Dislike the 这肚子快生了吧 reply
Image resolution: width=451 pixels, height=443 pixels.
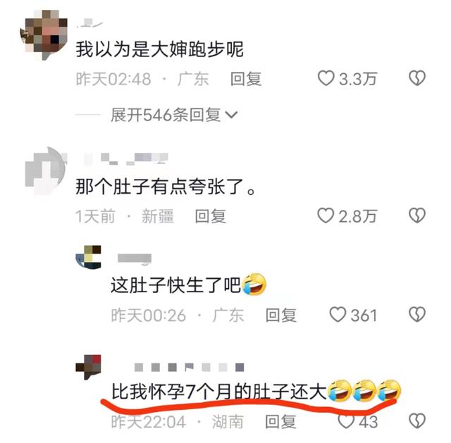coord(417,315)
